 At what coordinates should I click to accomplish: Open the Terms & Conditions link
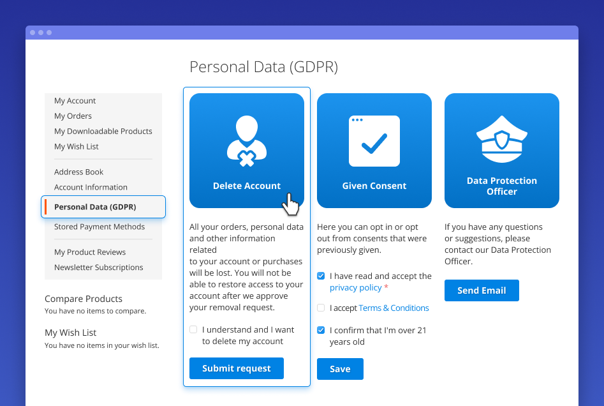394,308
